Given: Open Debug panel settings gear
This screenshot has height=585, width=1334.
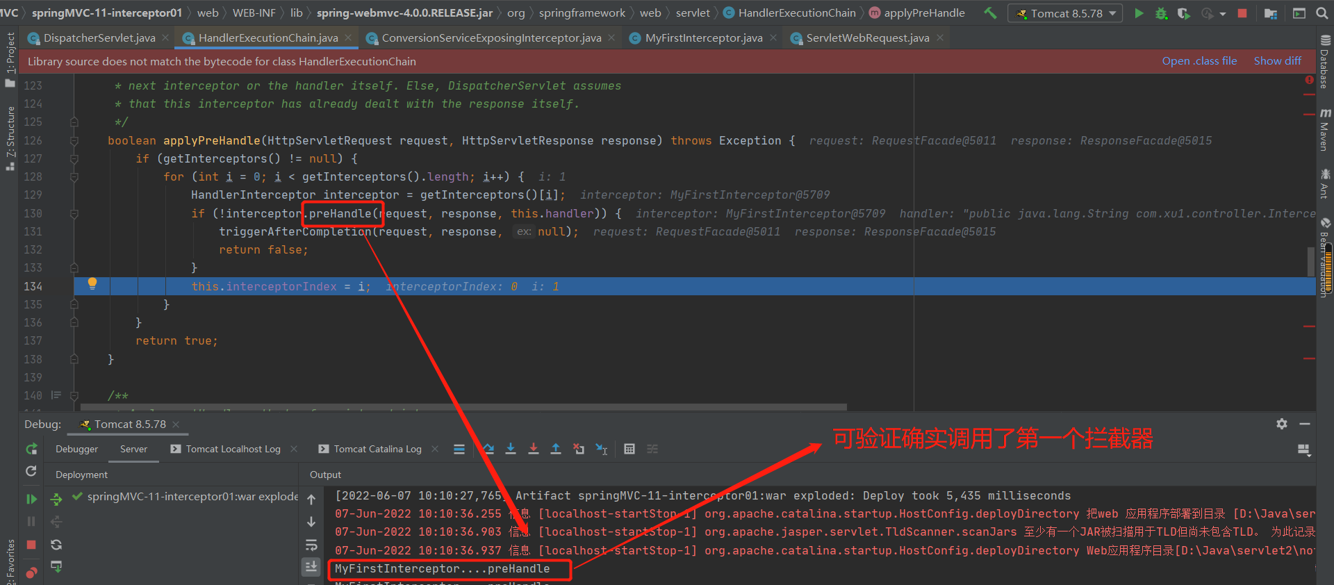Looking at the screenshot, I should pos(1282,424).
